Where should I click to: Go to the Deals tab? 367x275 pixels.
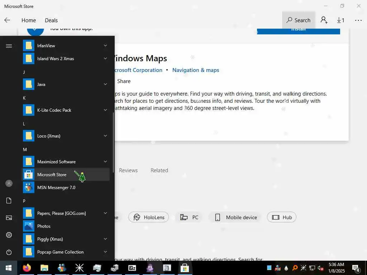click(51, 20)
